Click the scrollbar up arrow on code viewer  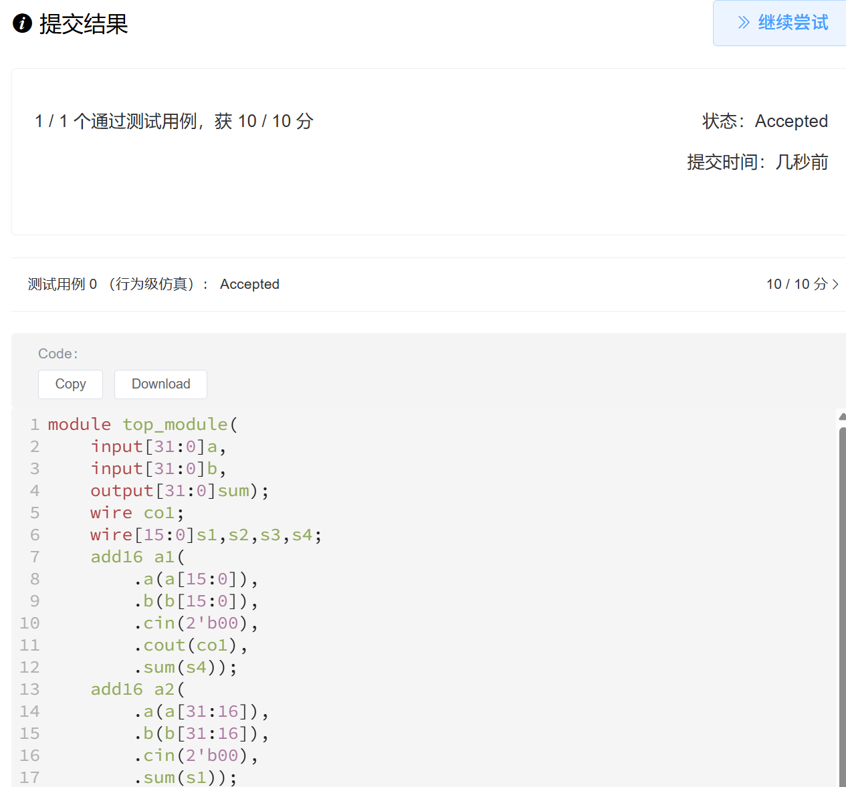click(x=841, y=416)
